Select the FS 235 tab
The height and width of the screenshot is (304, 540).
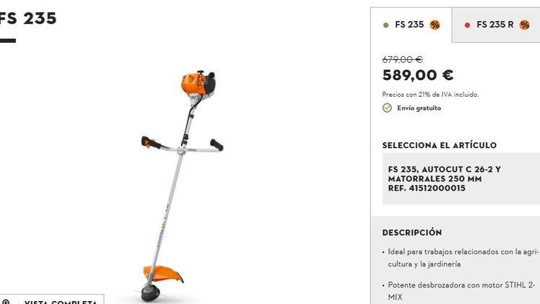pyautogui.click(x=411, y=25)
